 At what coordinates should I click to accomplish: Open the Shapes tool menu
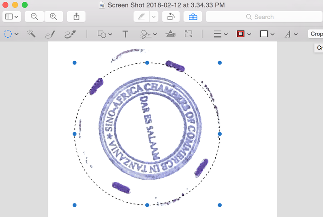tap(102, 34)
